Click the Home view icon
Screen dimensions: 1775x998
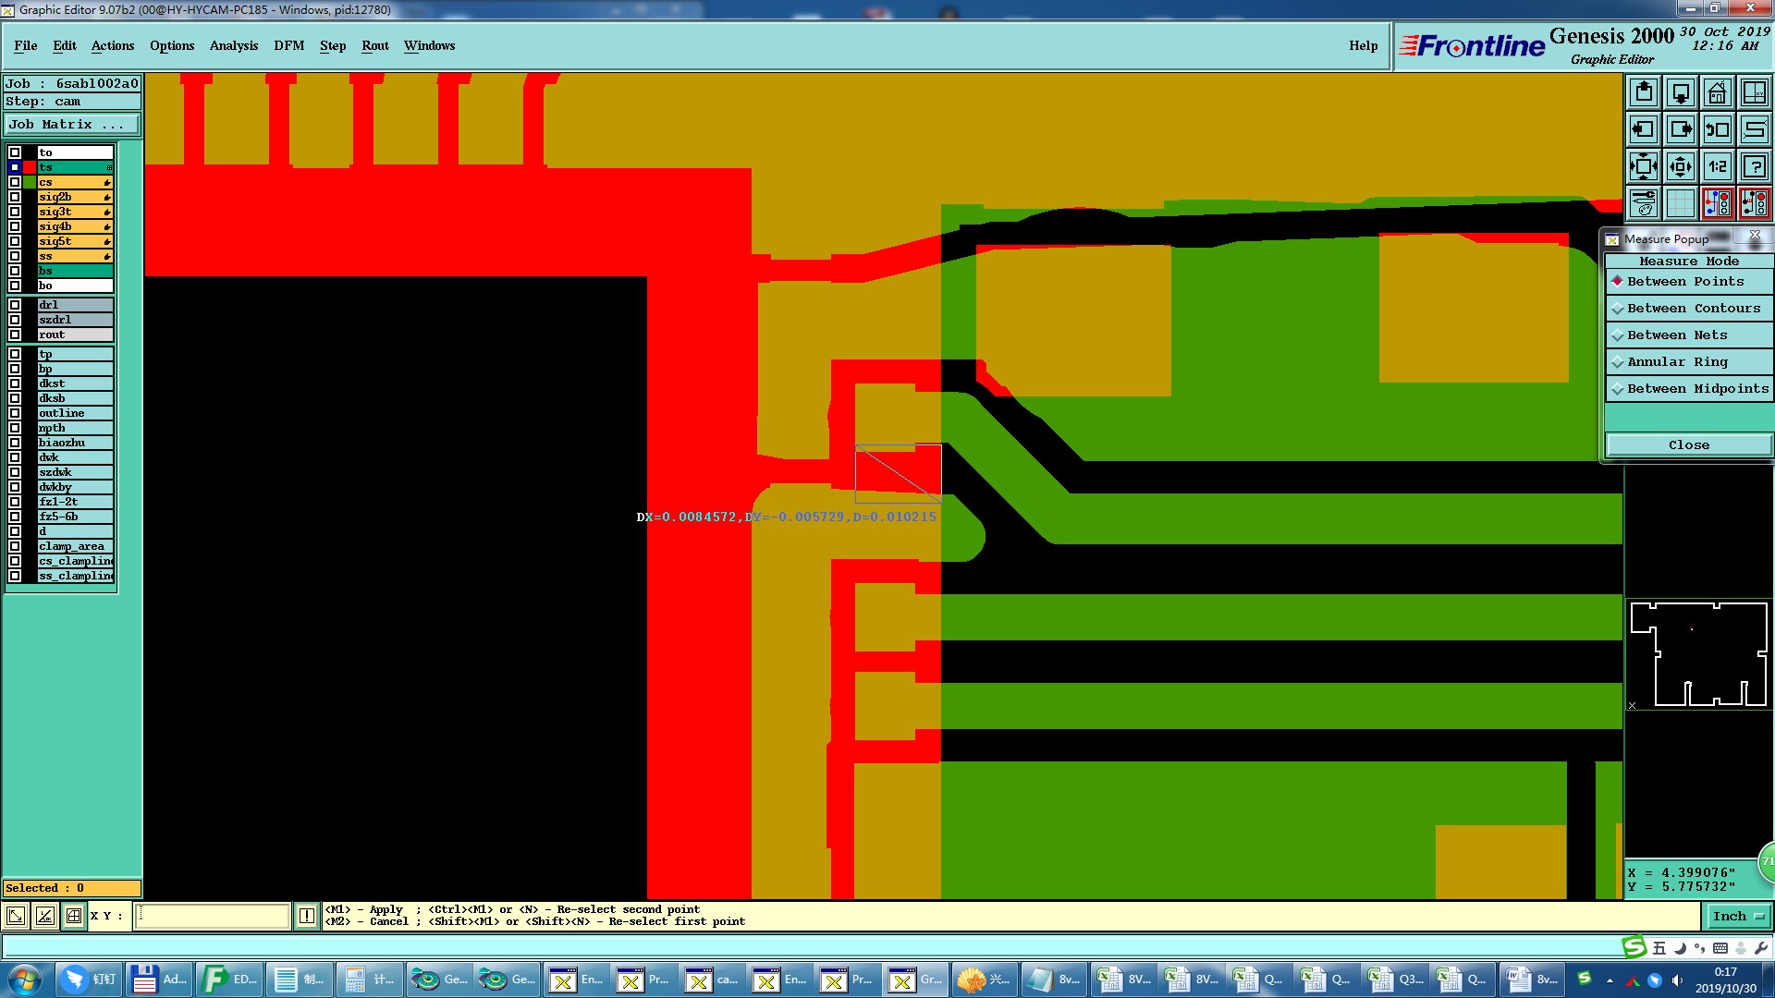click(x=1717, y=92)
